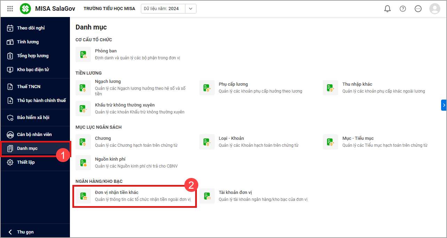Click description 'Định danh và quản lý các bộ phận trong đơn vị'
The image size is (447, 238).
(x=138, y=58)
